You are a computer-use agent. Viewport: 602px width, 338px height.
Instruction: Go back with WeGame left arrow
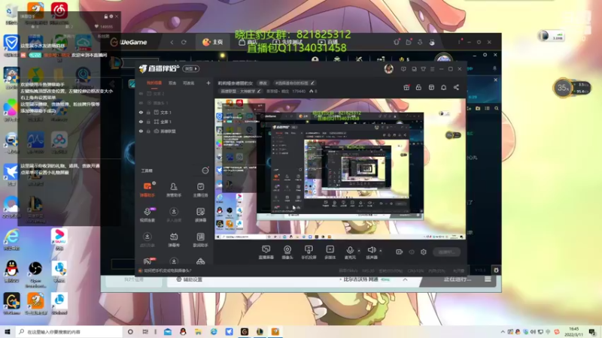tap(172, 42)
